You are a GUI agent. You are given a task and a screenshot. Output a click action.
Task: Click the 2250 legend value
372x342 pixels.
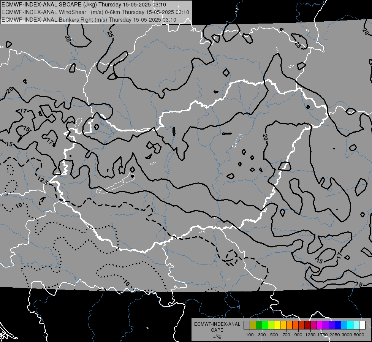[335, 335]
